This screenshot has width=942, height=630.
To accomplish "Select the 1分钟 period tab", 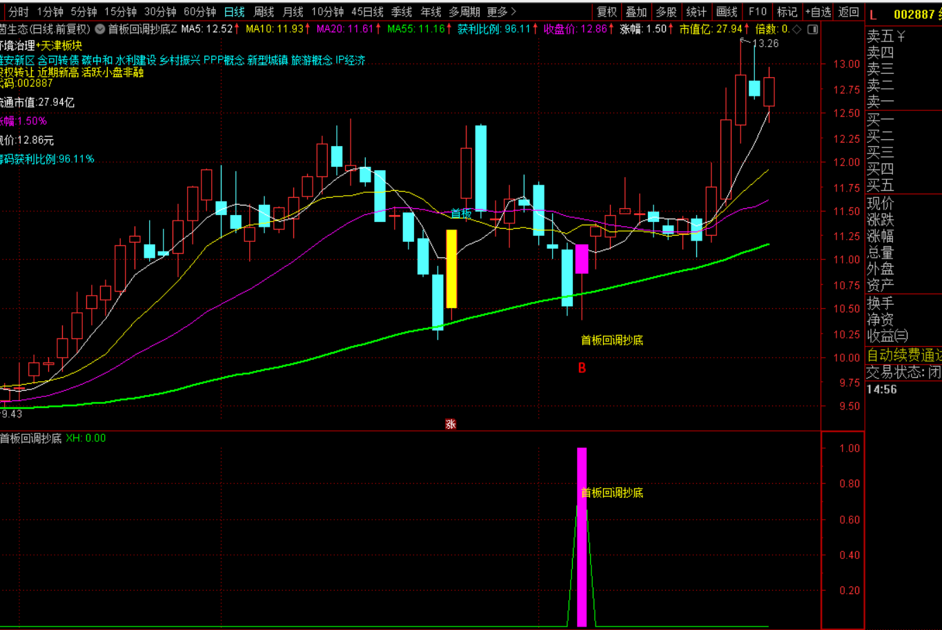I will pyautogui.click(x=50, y=12).
